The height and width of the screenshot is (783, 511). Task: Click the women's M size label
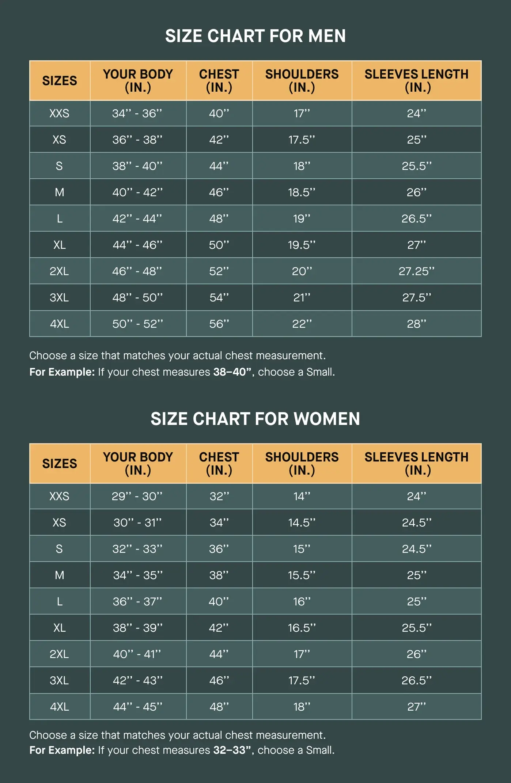point(59,575)
